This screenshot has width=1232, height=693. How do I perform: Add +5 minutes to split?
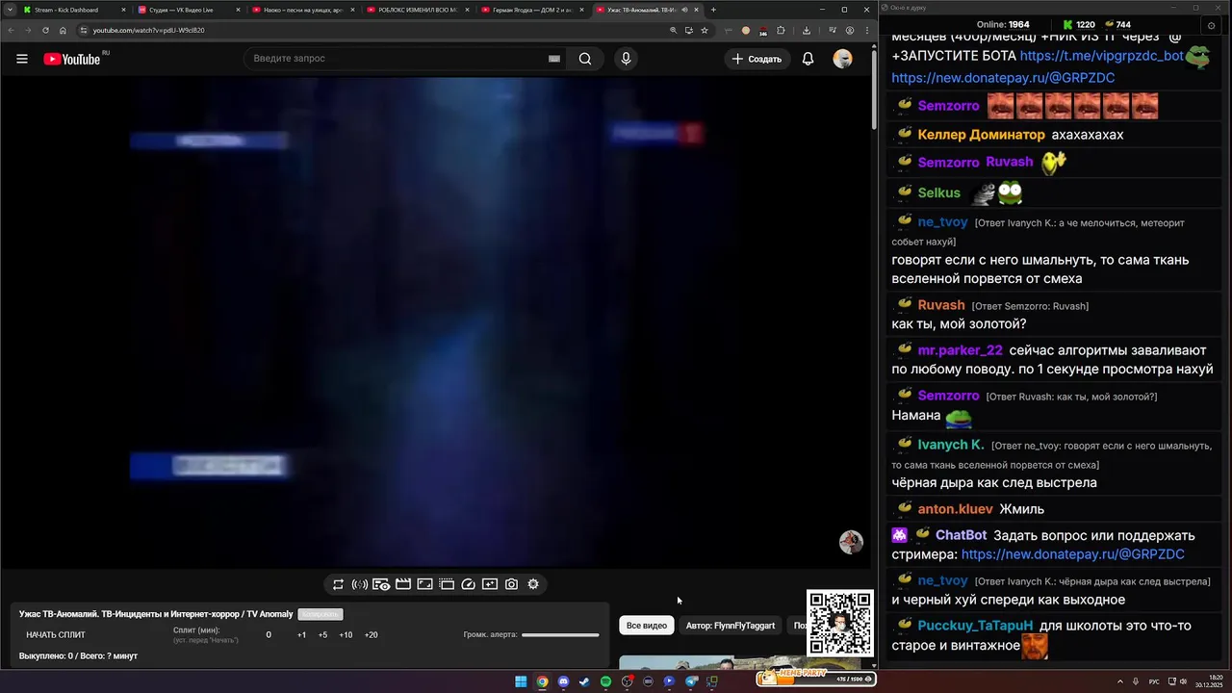(x=322, y=635)
